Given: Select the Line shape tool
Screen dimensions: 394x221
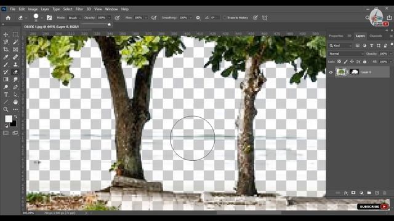Looking at the screenshot, I should tap(6, 102).
